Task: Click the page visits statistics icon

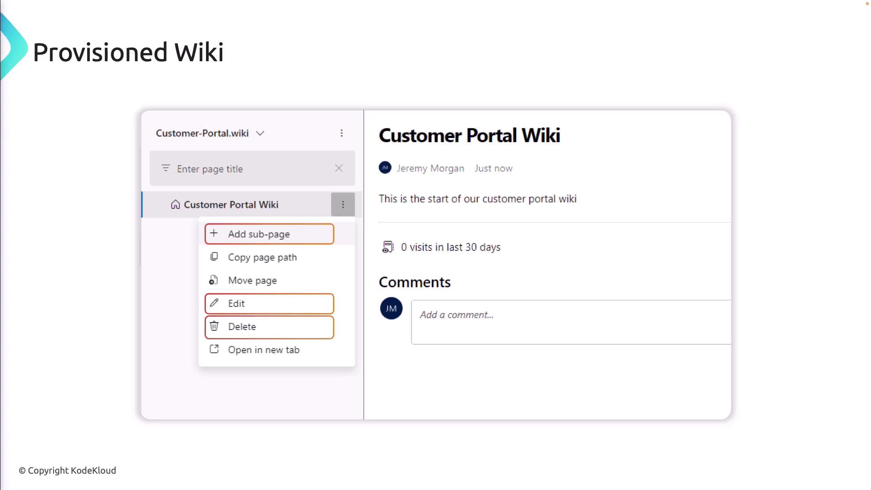Action: 388,247
